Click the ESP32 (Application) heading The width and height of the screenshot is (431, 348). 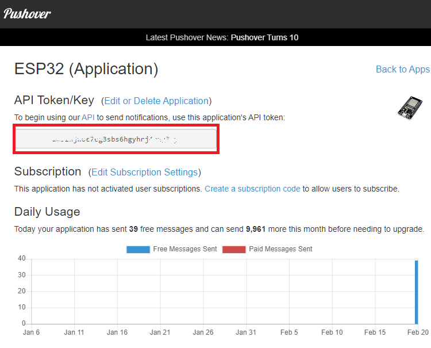pyautogui.click(x=86, y=69)
